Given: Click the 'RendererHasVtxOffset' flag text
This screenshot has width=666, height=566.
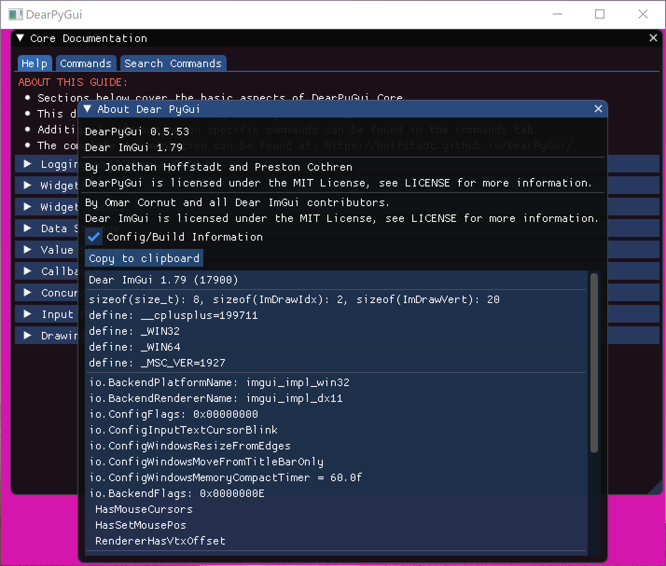Looking at the screenshot, I should tap(160, 541).
